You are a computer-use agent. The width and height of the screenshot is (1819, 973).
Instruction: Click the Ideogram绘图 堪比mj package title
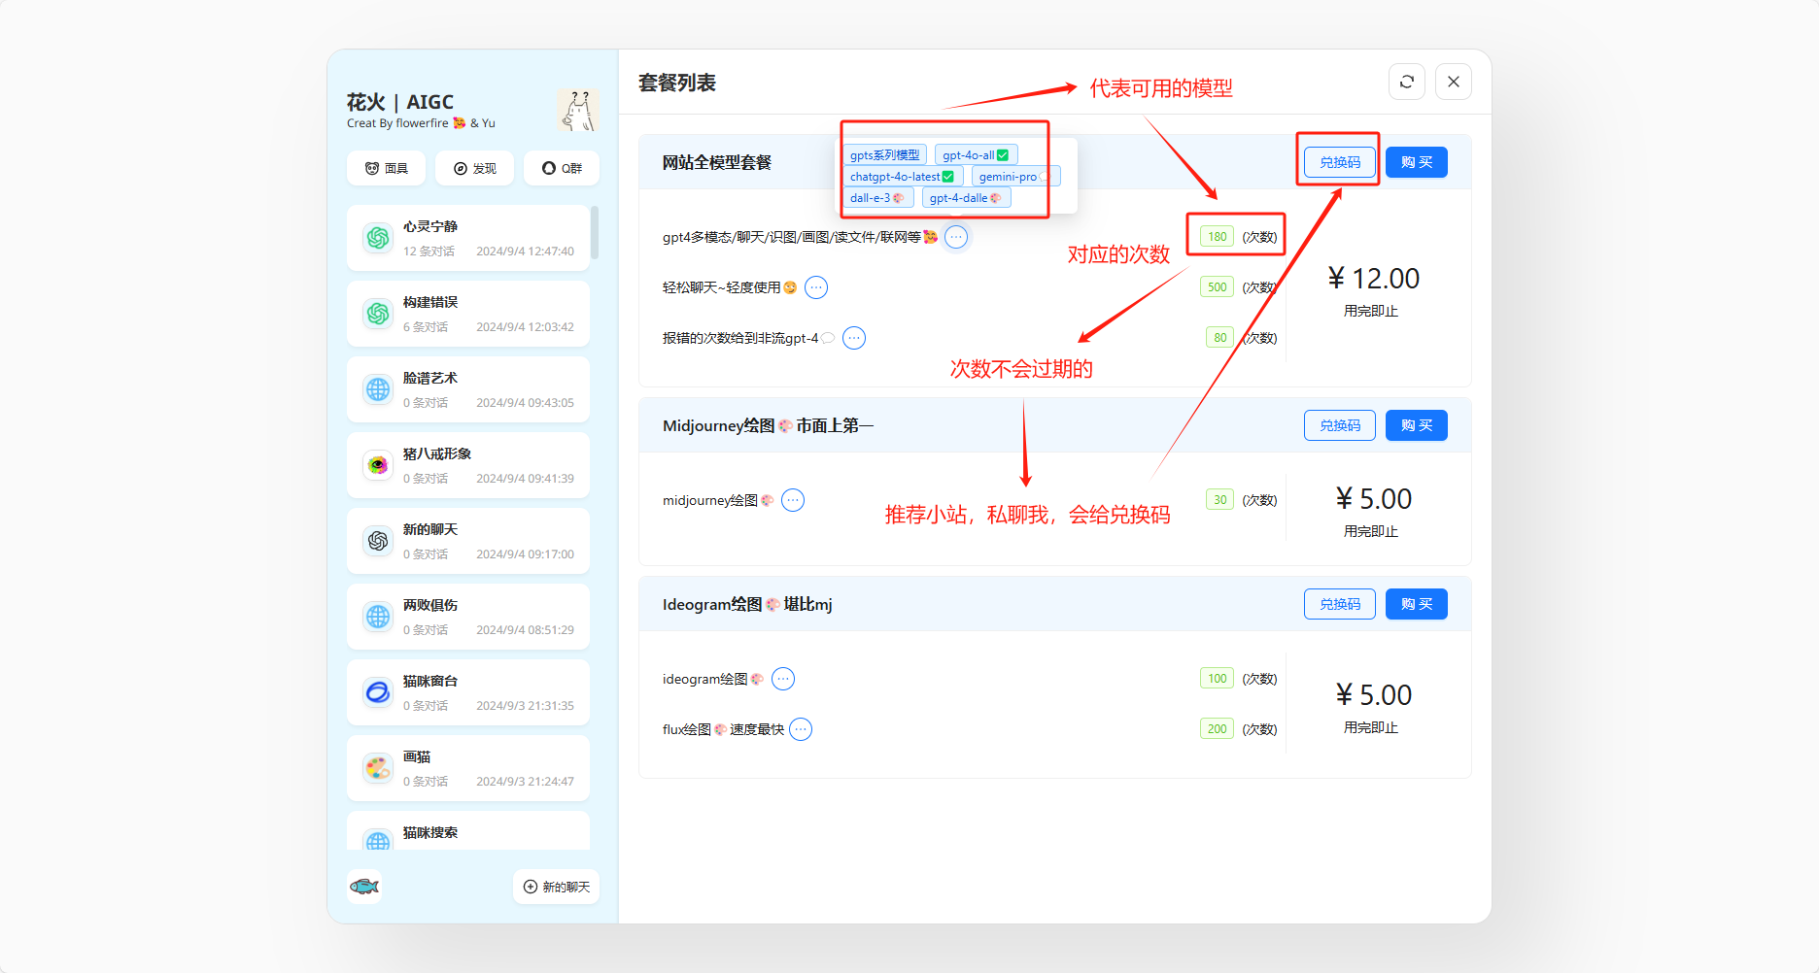tap(747, 604)
